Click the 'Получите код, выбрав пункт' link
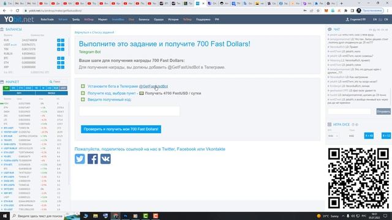The width and height of the screenshot is (392, 220). (111, 93)
